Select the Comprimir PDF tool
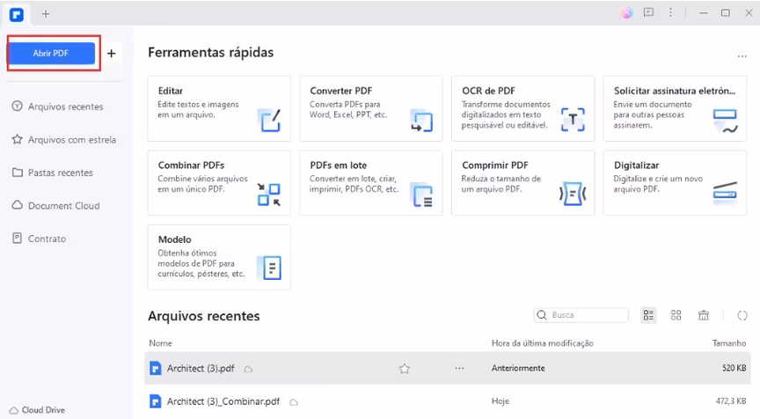 522,182
